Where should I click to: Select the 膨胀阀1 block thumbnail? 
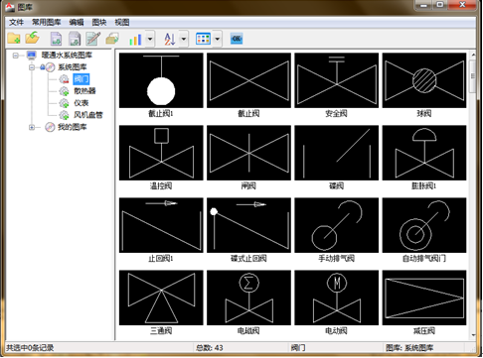[x=424, y=153]
